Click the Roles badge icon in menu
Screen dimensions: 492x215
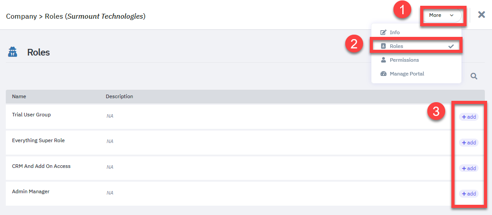[383, 46]
